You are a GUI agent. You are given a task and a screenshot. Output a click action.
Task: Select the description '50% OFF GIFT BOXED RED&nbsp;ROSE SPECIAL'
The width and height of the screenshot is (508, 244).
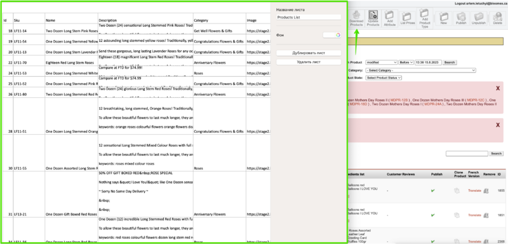(136, 173)
